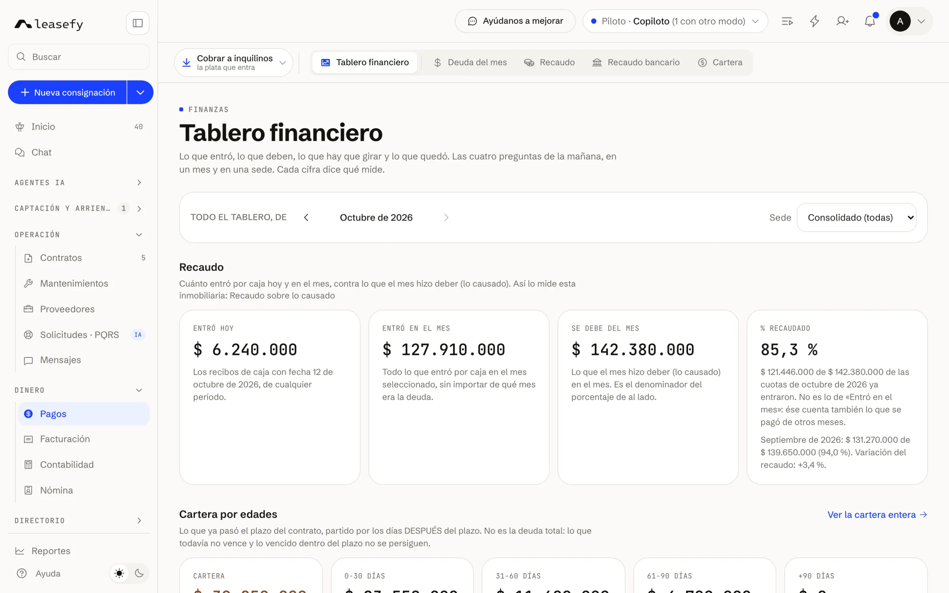
Task: Open Nueva consignación dropdown arrow
Action: [140, 93]
